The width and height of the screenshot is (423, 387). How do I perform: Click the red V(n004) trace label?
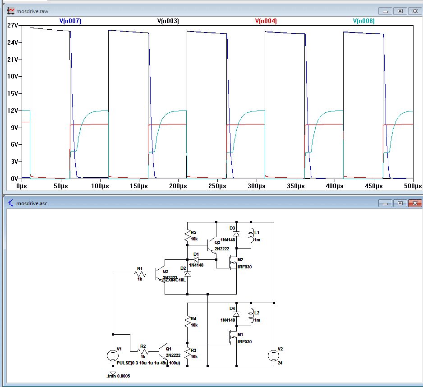point(266,21)
